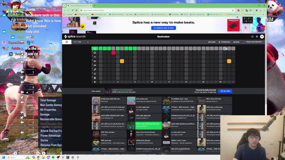Click Kick_Clicky sample thumbnail
The width and height of the screenshot is (285, 160).
click(131, 100)
